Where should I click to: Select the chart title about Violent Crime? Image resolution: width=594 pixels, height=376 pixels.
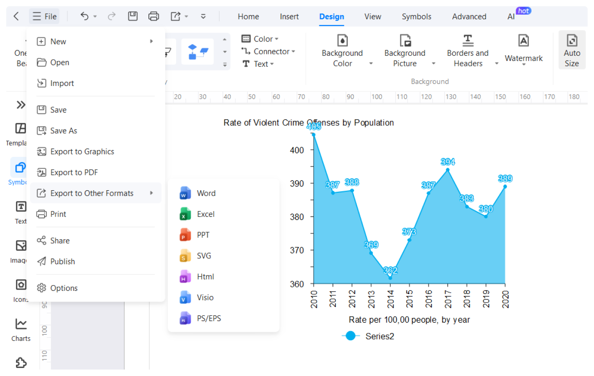coord(309,123)
